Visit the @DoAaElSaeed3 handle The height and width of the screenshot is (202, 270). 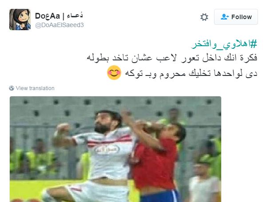(x=60, y=25)
